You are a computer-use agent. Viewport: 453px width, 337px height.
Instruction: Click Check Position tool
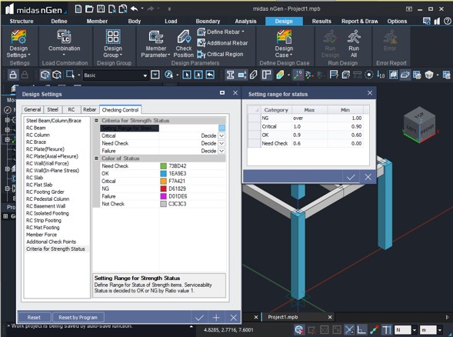click(x=184, y=44)
